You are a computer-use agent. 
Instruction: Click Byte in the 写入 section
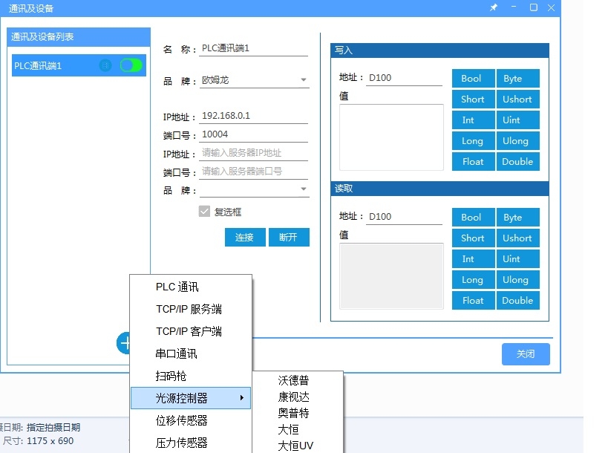click(517, 78)
